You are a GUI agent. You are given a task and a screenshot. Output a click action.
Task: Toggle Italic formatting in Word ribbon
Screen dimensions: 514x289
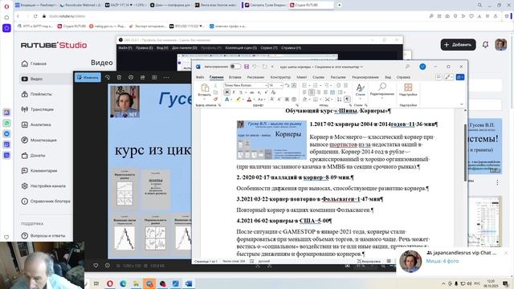click(234, 92)
